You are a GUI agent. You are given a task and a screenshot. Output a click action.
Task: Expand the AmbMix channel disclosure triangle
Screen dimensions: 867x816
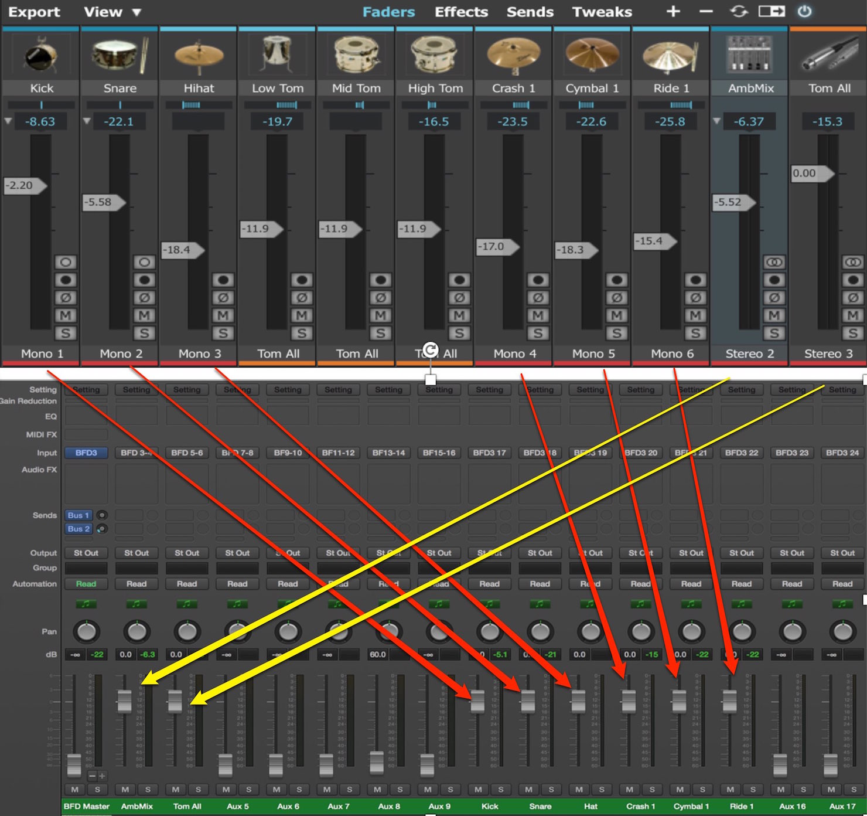[716, 121]
